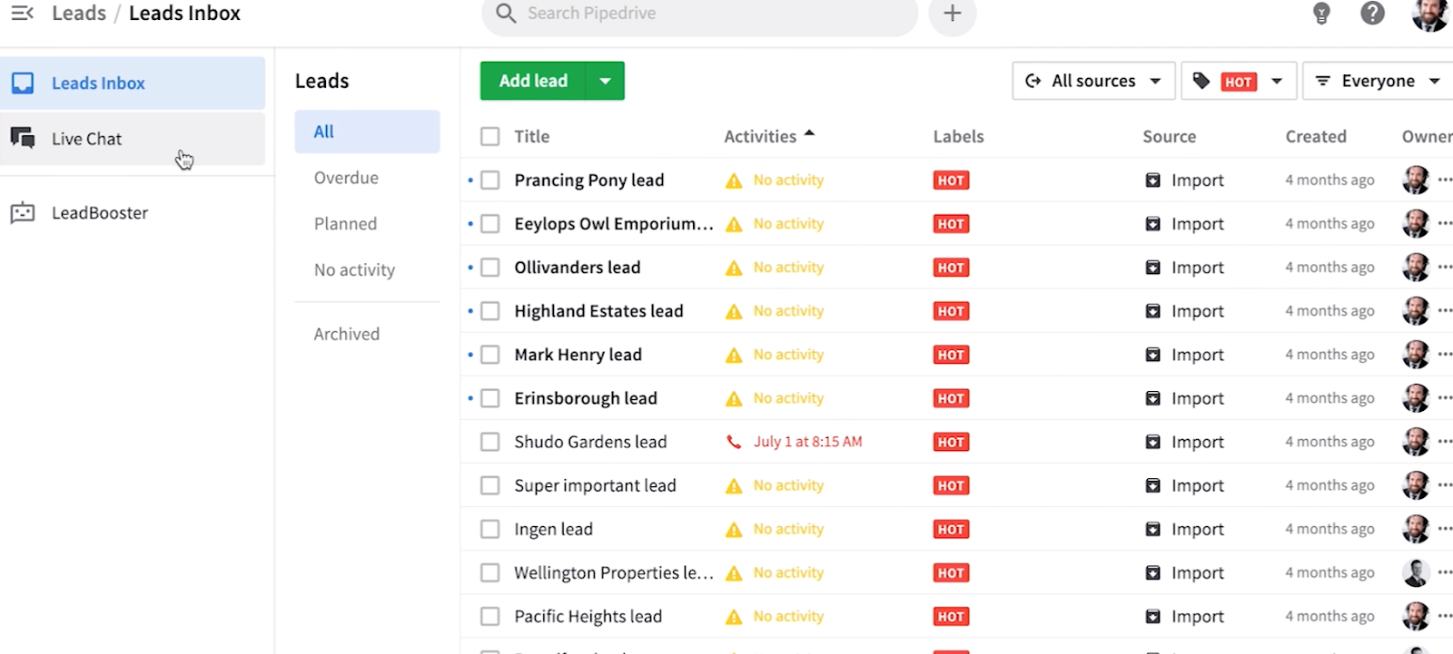This screenshot has height=654, width=1453.
Task: Click the HOT label filter
Action: 1238,81
